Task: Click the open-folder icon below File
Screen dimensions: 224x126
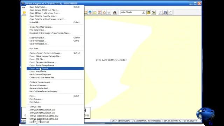Action: point(24,13)
